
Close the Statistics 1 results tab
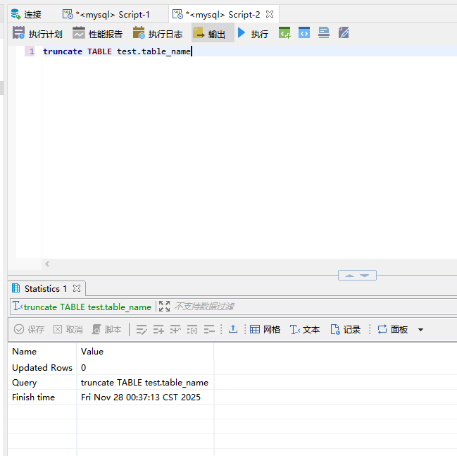[x=77, y=288]
